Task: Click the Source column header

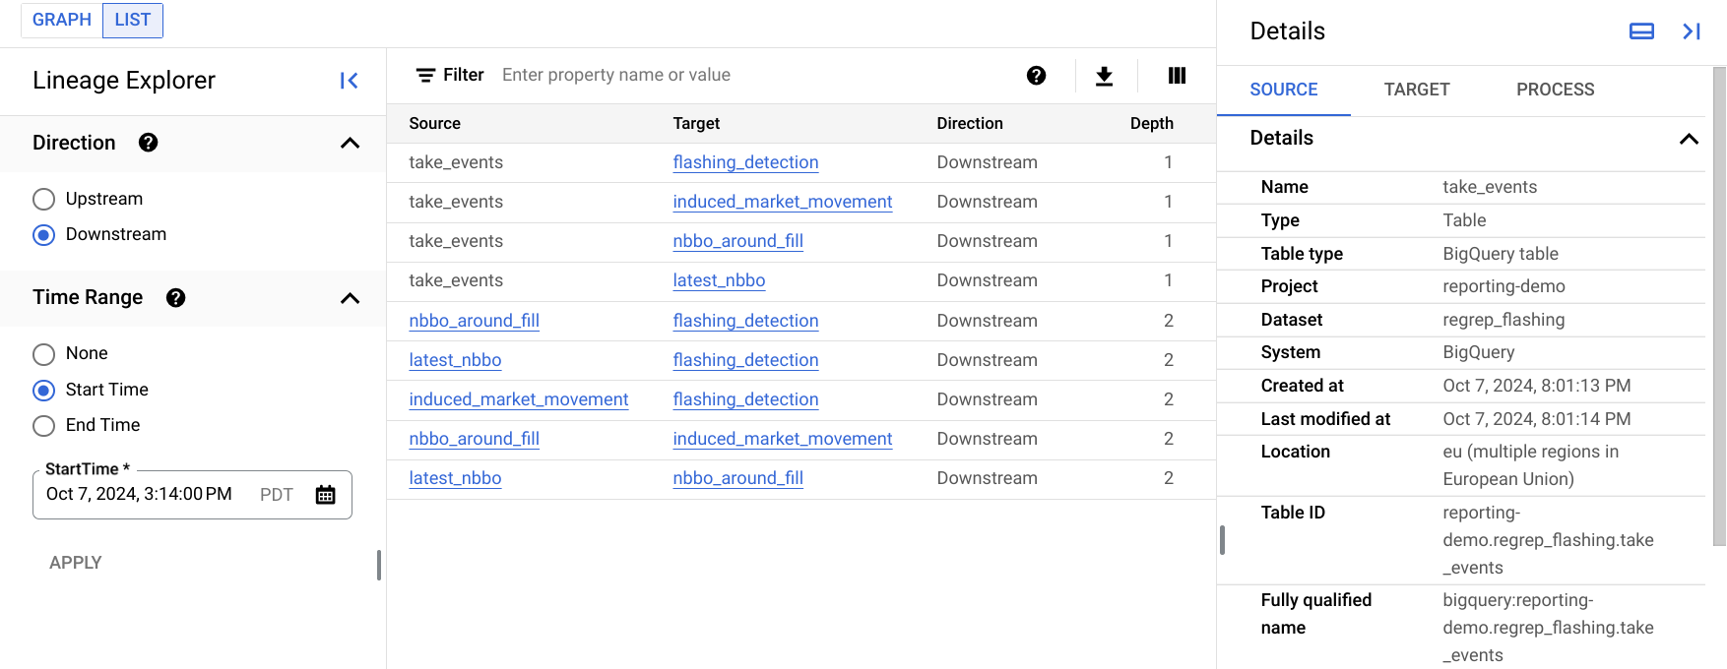Action: coord(434,124)
